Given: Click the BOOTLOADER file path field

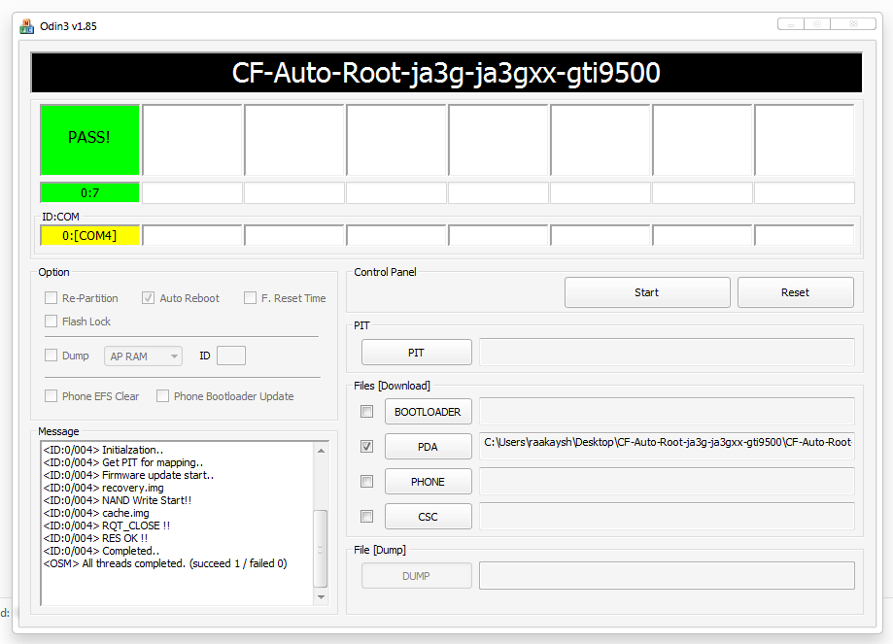Looking at the screenshot, I should click(667, 411).
